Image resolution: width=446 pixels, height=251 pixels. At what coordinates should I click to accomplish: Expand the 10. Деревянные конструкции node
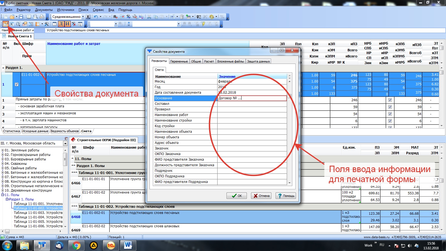point(3,190)
